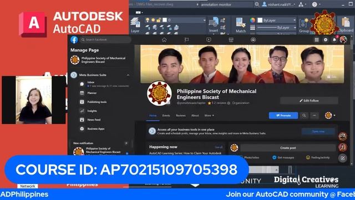Expand the Help dropdown arrow
355x200 pixels.
click(x=319, y=4)
